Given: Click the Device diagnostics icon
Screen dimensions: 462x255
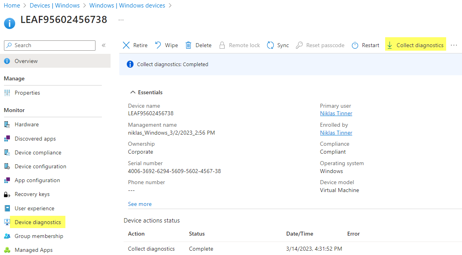Looking at the screenshot, I should pos(7,222).
